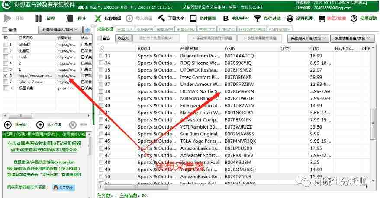
Task: Open the 采集图片开启/关闭 dropdown
Action: tap(308, 38)
